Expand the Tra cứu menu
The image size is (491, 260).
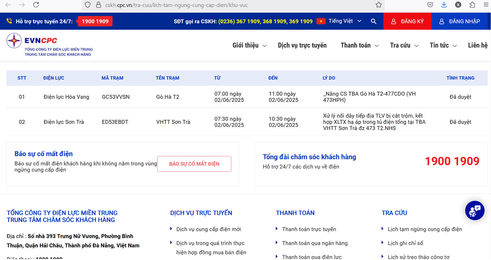(x=404, y=45)
